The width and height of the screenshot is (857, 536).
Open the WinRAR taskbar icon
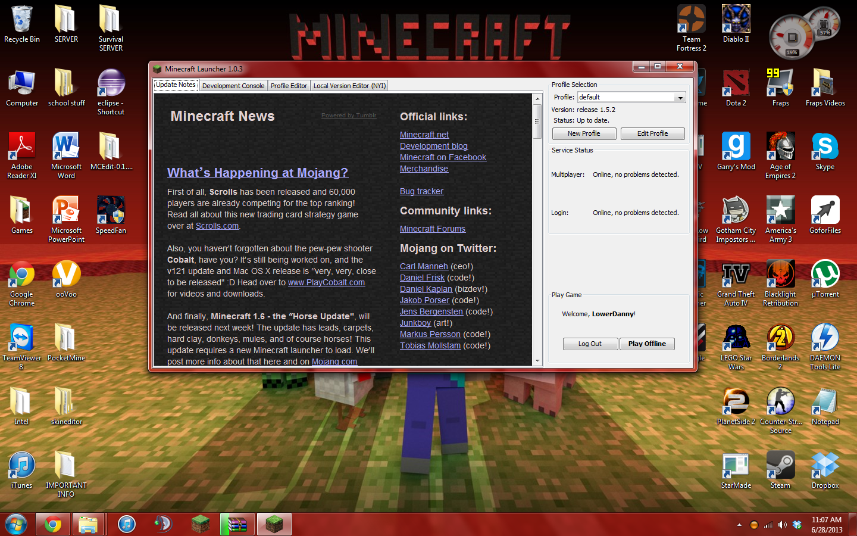pyautogui.click(x=237, y=524)
